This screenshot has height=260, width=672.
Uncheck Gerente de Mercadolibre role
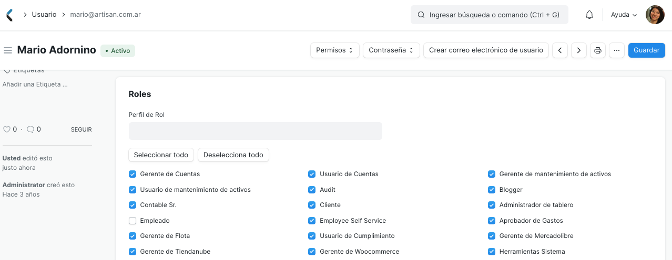[492, 236]
